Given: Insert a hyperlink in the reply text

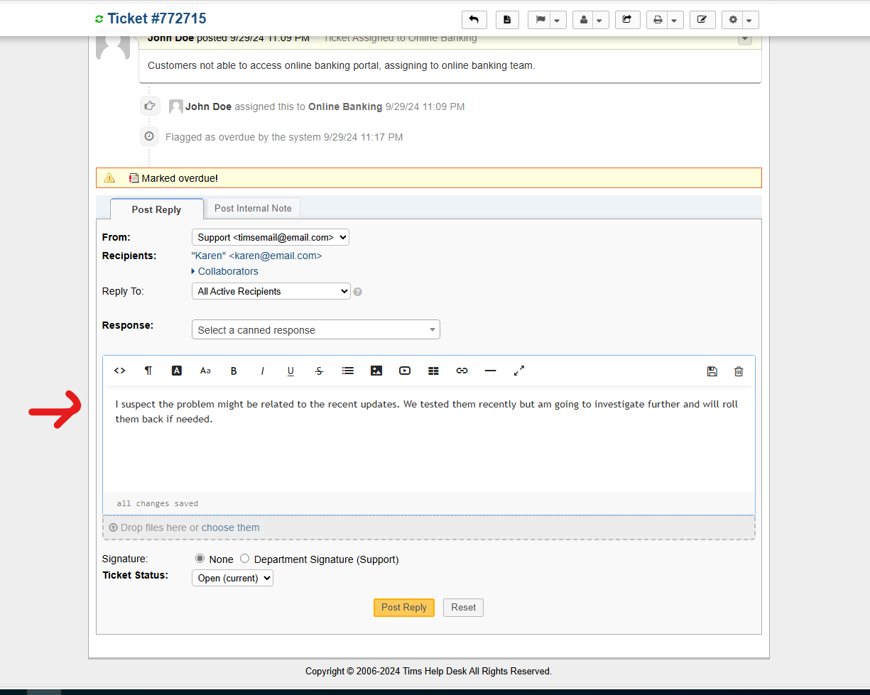Looking at the screenshot, I should [x=462, y=370].
